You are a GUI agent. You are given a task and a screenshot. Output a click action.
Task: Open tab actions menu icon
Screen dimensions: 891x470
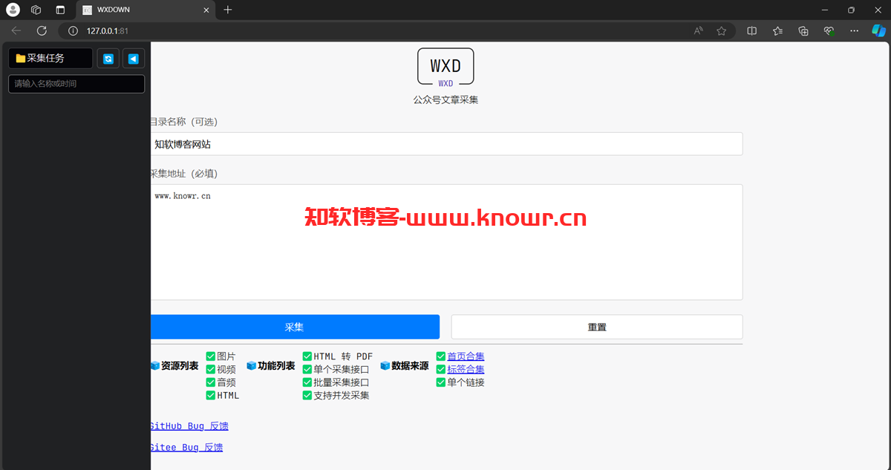pos(60,10)
